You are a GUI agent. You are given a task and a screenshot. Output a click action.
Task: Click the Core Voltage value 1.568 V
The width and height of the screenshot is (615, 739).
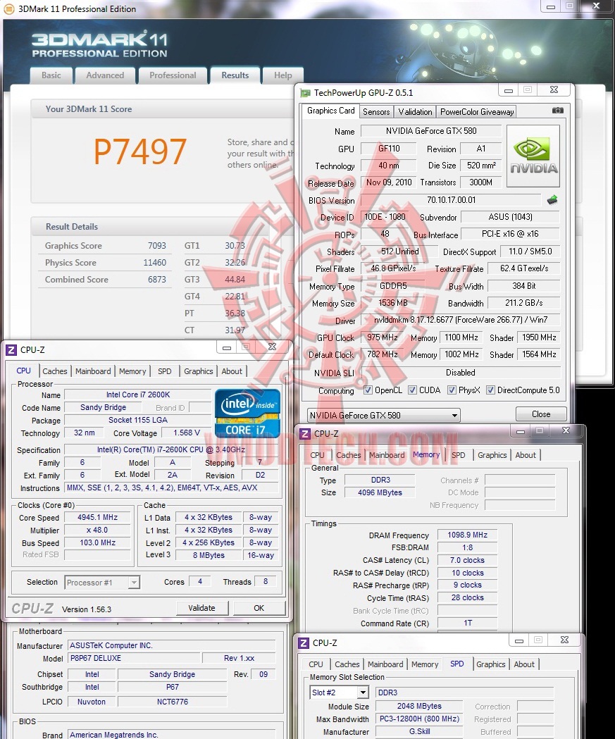[186, 433]
